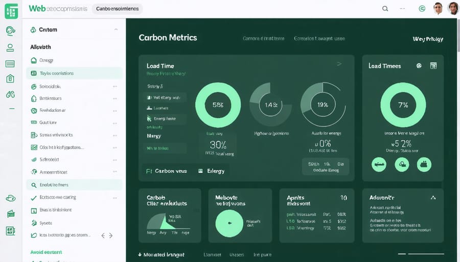Click the Wey Prtolgy button
The width and height of the screenshot is (460, 262).
(428, 39)
